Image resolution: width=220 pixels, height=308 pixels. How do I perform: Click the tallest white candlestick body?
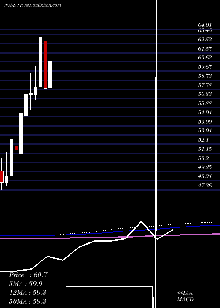point(40,62)
